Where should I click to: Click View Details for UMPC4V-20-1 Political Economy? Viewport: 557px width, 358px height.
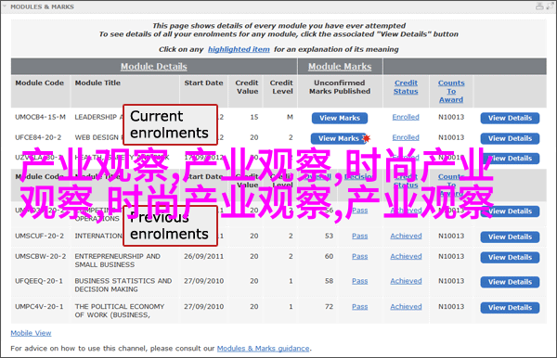tap(510, 308)
